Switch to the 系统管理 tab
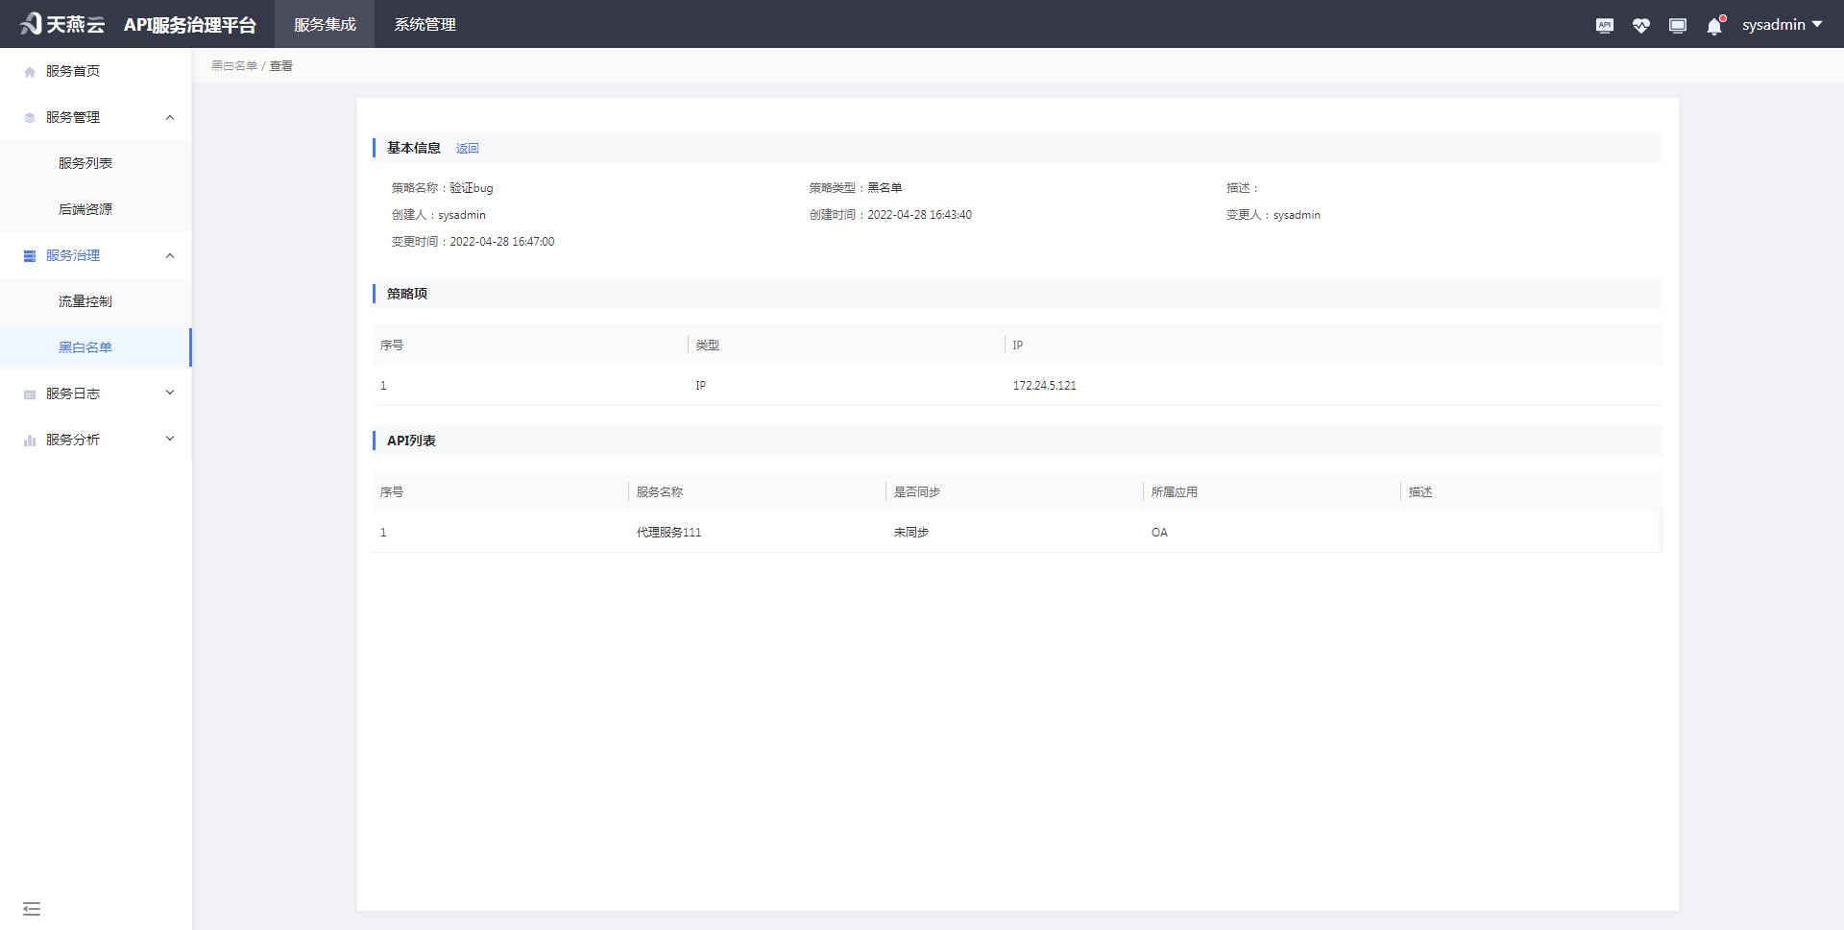 click(425, 25)
